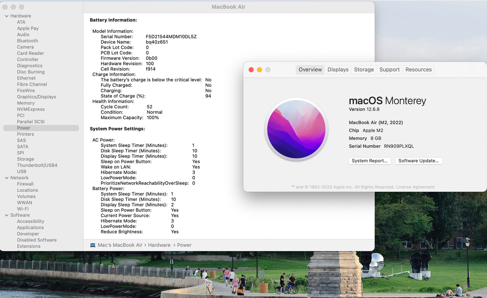This screenshot has width=487, height=298.
Task: Collapse the Software section
Action: tap(7, 215)
